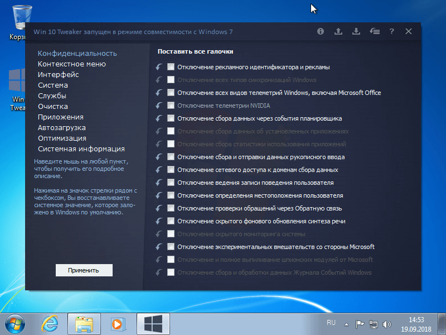The height and width of the screenshot is (335, 446).
Task: Open the Службы section
Action: coord(52,95)
